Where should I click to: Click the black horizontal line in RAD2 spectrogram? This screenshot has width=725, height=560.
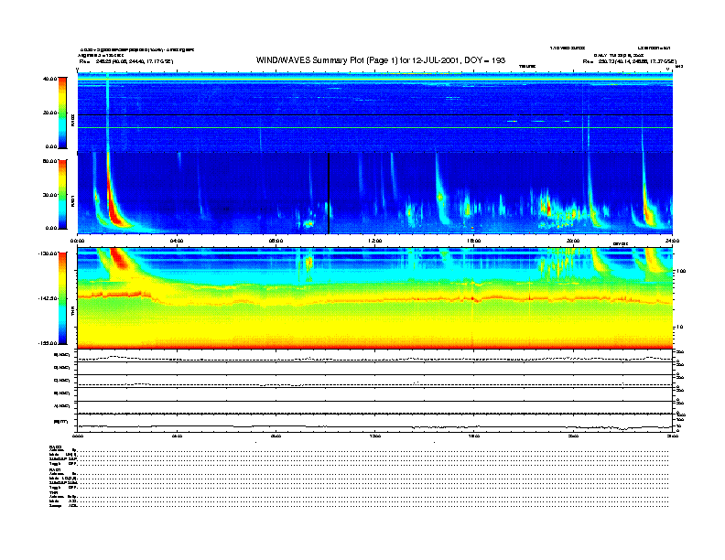tap(374, 114)
